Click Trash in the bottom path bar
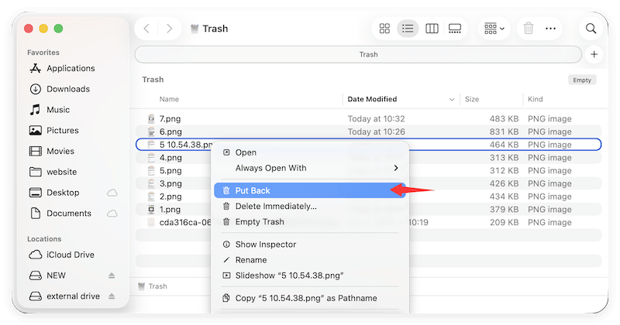The width and height of the screenshot is (620, 325). pyautogui.click(x=153, y=286)
